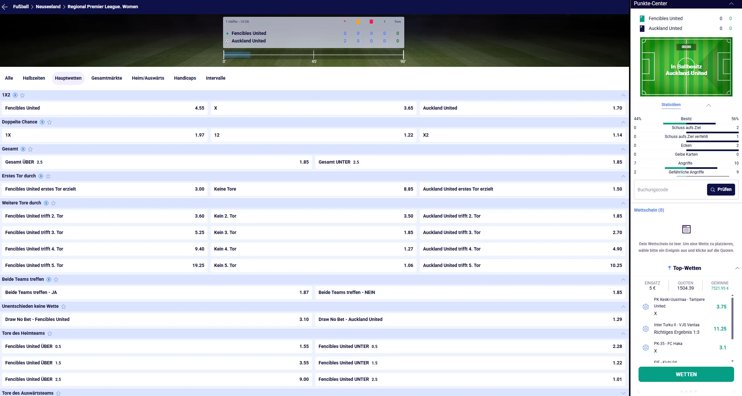The height and width of the screenshot is (396, 742).
Task: Select Draw No Bet - Auckland United
Action: click(x=470, y=319)
